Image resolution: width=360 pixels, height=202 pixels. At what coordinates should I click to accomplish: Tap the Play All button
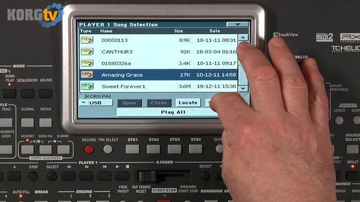point(173,112)
